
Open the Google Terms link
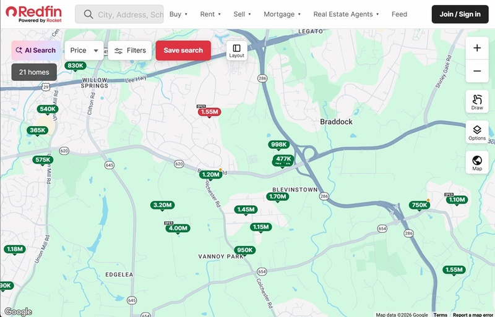pyautogui.click(x=440, y=315)
